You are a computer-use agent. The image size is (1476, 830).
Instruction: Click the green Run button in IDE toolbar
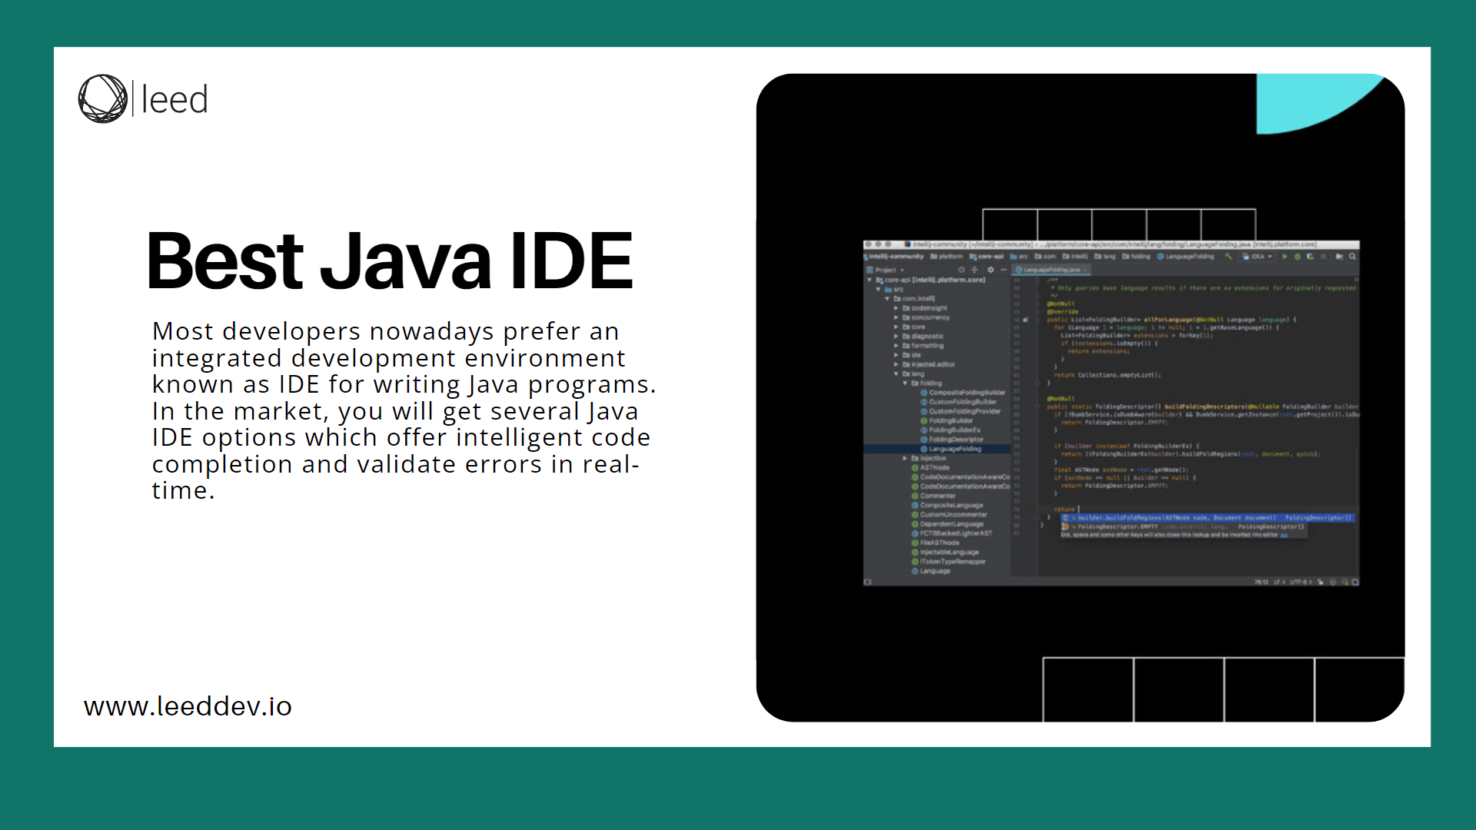tap(1285, 257)
